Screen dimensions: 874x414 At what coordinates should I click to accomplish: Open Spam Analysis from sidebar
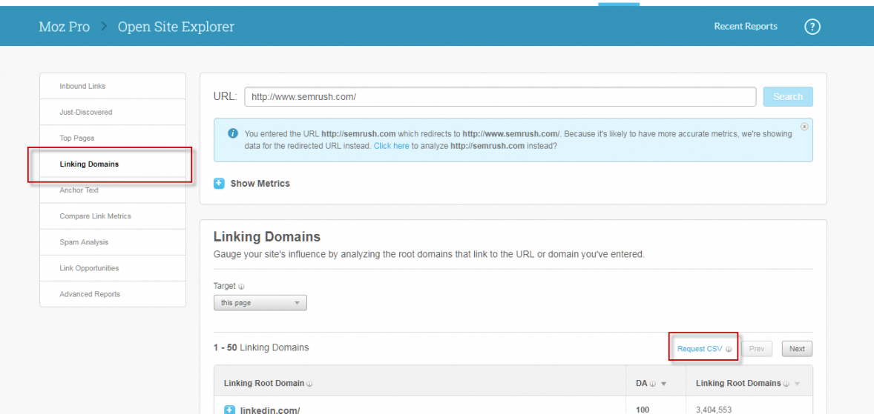(x=84, y=242)
